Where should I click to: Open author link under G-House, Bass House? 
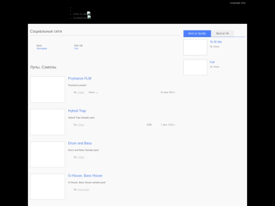(x=84, y=190)
